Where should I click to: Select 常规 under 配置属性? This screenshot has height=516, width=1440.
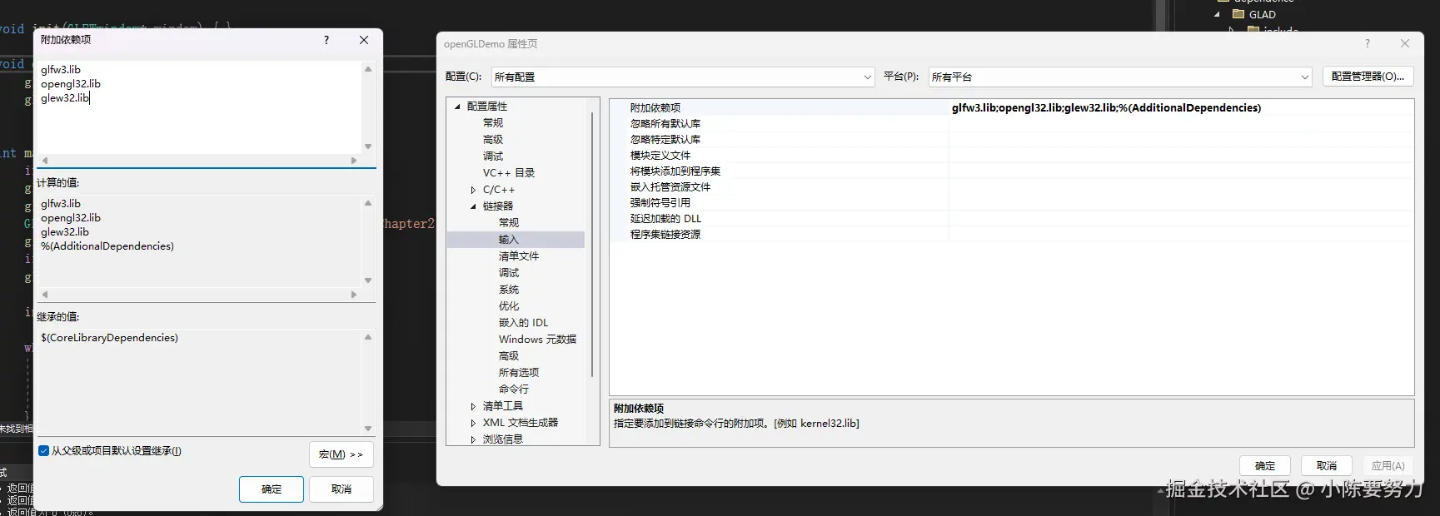pyautogui.click(x=493, y=123)
